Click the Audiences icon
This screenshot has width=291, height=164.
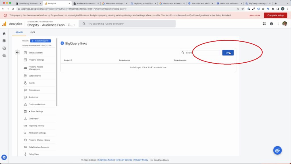(x=25, y=97)
